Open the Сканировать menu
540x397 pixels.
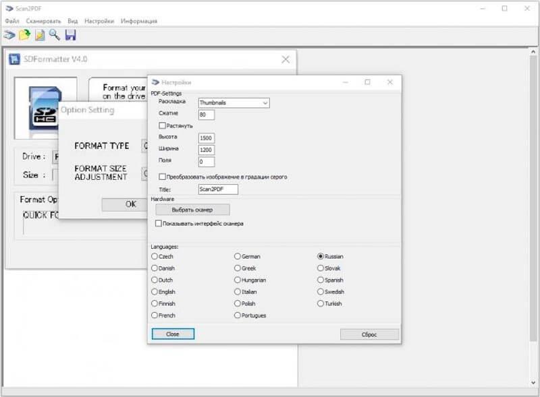click(x=43, y=21)
